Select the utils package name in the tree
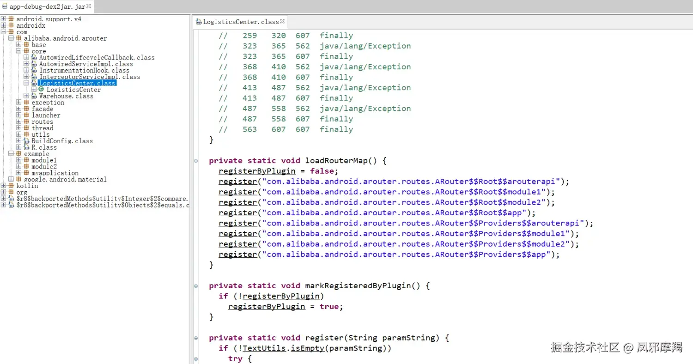Image resolution: width=693 pixels, height=364 pixels. [x=41, y=135]
